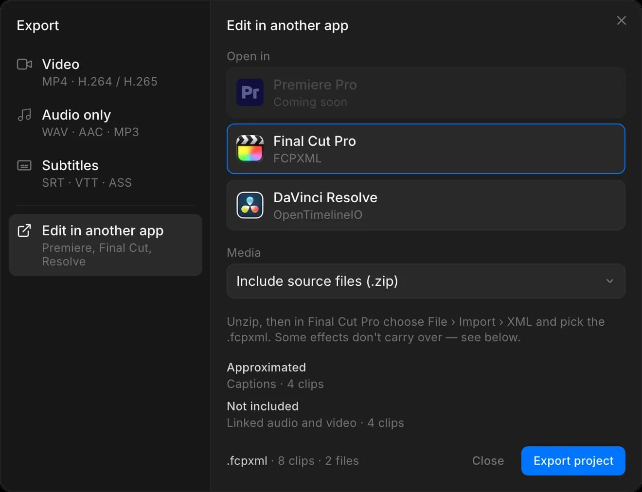Image resolution: width=642 pixels, height=492 pixels.
Task: Click the 'Open in' section label
Action: 248,56
